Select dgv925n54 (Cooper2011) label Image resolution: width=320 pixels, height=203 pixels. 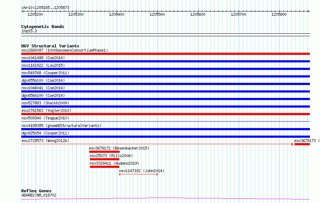click(x=45, y=133)
